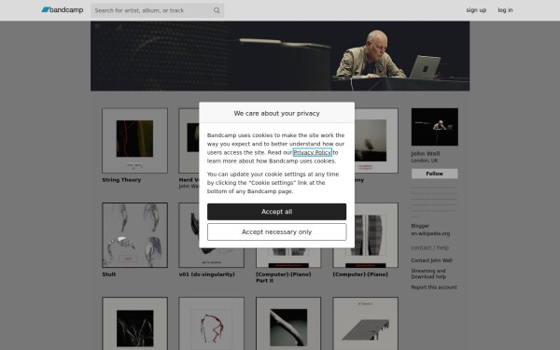The image size is (560, 350).
Task: Follow John Wall
Action: pos(434,174)
